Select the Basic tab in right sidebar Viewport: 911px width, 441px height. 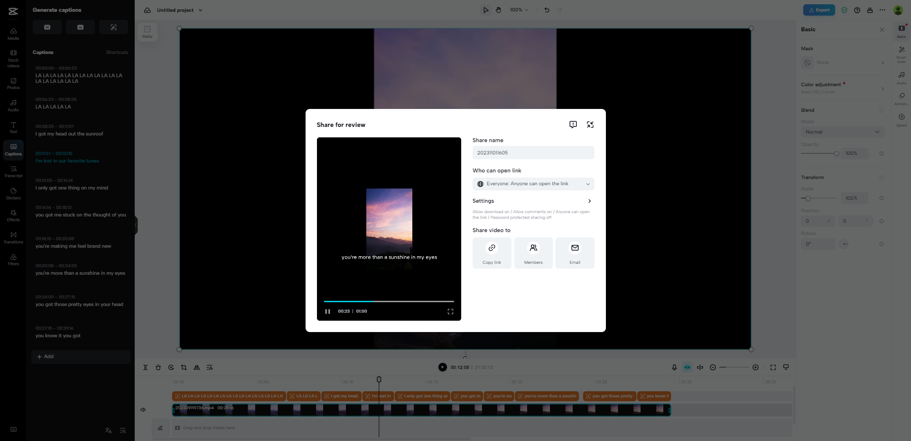click(902, 31)
